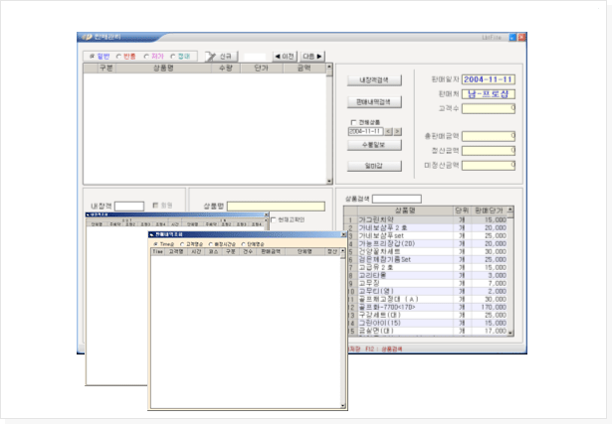Click left arrow beside the 2004-11-11 date field
The image size is (612, 424).
tap(390, 131)
